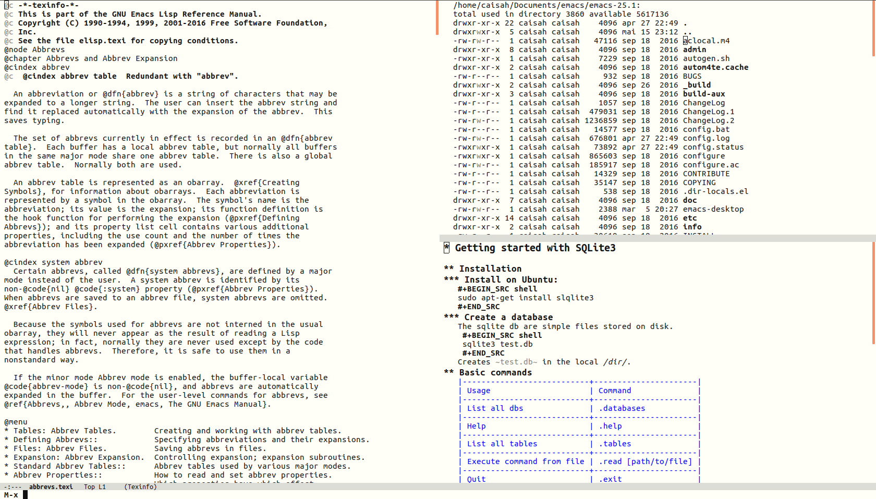Click the Usage table header cell
This screenshot has height=499, width=876.
[479, 391]
